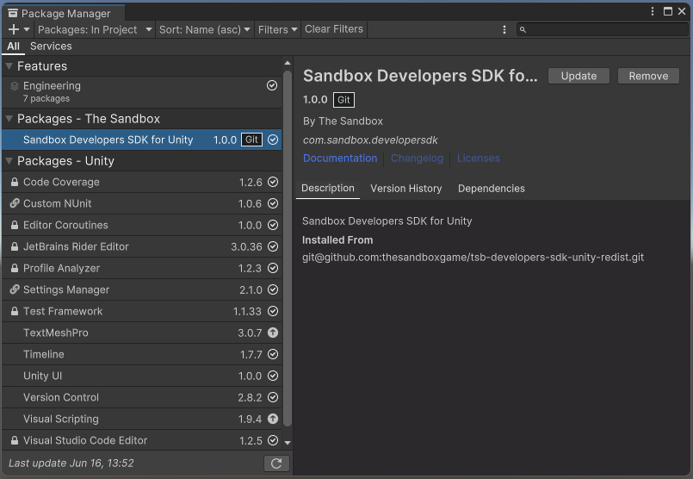Click Timeline installed checkmark icon

(273, 354)
